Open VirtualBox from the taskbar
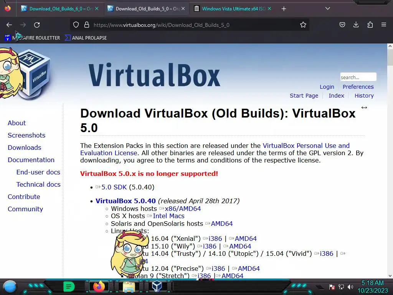This screenshot has height=295, width=393. coord(157,286)
